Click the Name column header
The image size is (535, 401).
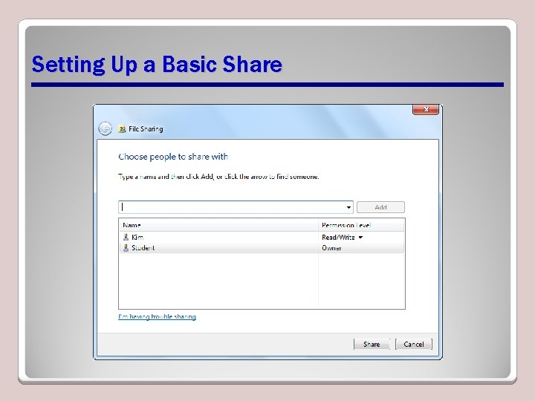point(218,226)
